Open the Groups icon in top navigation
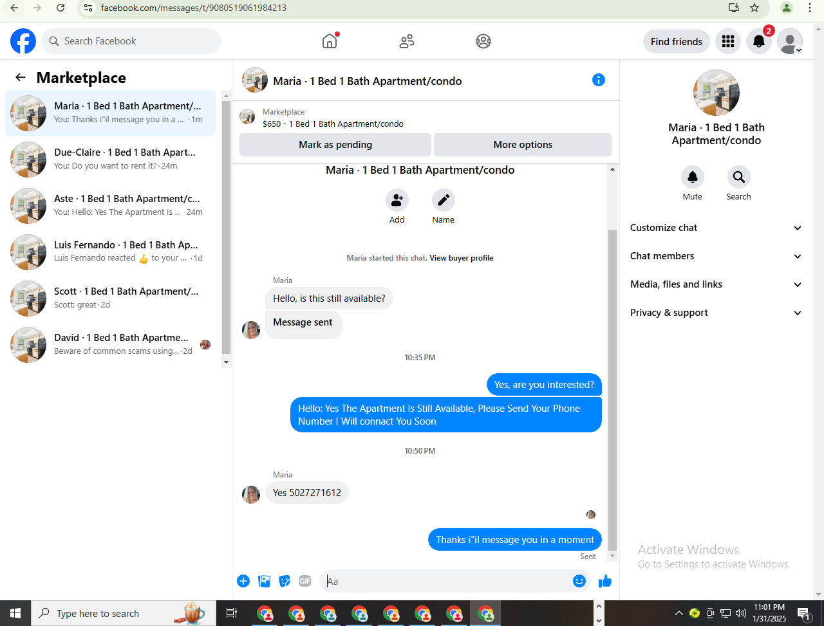 click(483, 41)
